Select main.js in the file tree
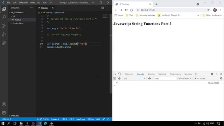This screenshot has width=224, height=126. [x=18, y=20]
